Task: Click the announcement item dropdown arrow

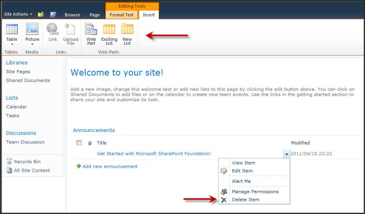Action: [x=287, y=154]
